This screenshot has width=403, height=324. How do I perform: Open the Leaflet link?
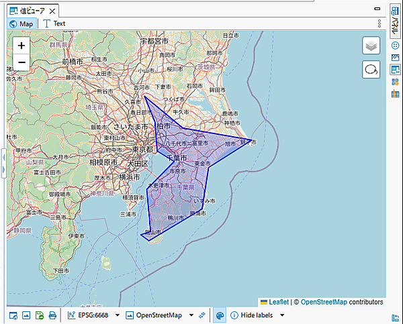[278, 303]
